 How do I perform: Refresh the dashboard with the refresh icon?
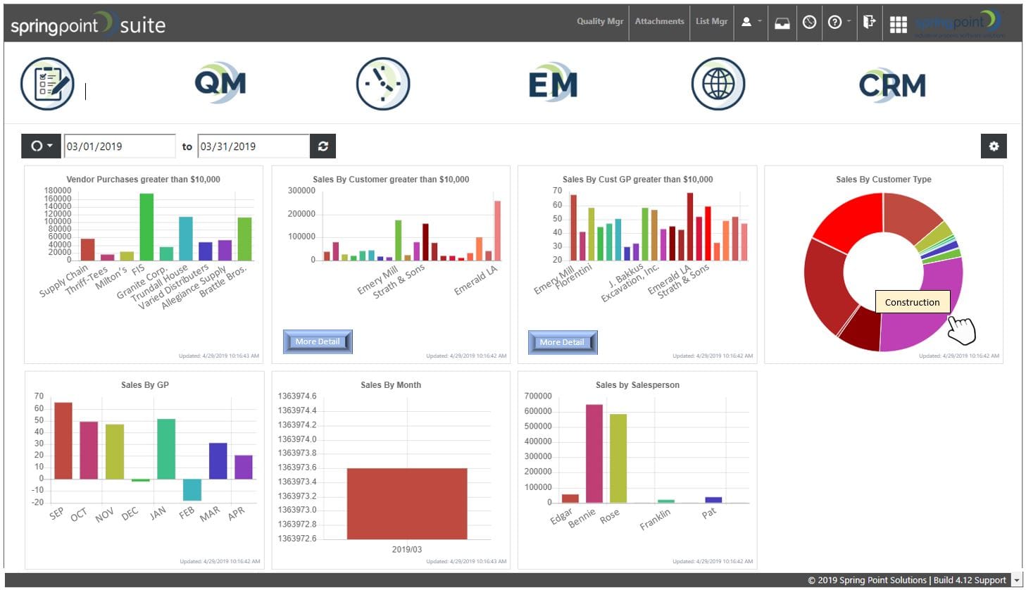[323, 146]
